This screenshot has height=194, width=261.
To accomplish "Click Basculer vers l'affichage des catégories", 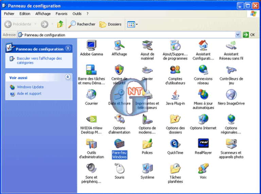I will point(39,60).
